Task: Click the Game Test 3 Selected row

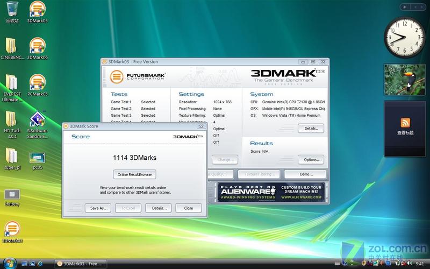Action: 133,115
